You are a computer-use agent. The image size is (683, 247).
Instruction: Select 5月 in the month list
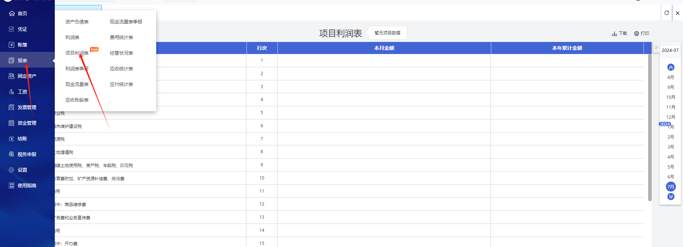[x=671, y=167]
